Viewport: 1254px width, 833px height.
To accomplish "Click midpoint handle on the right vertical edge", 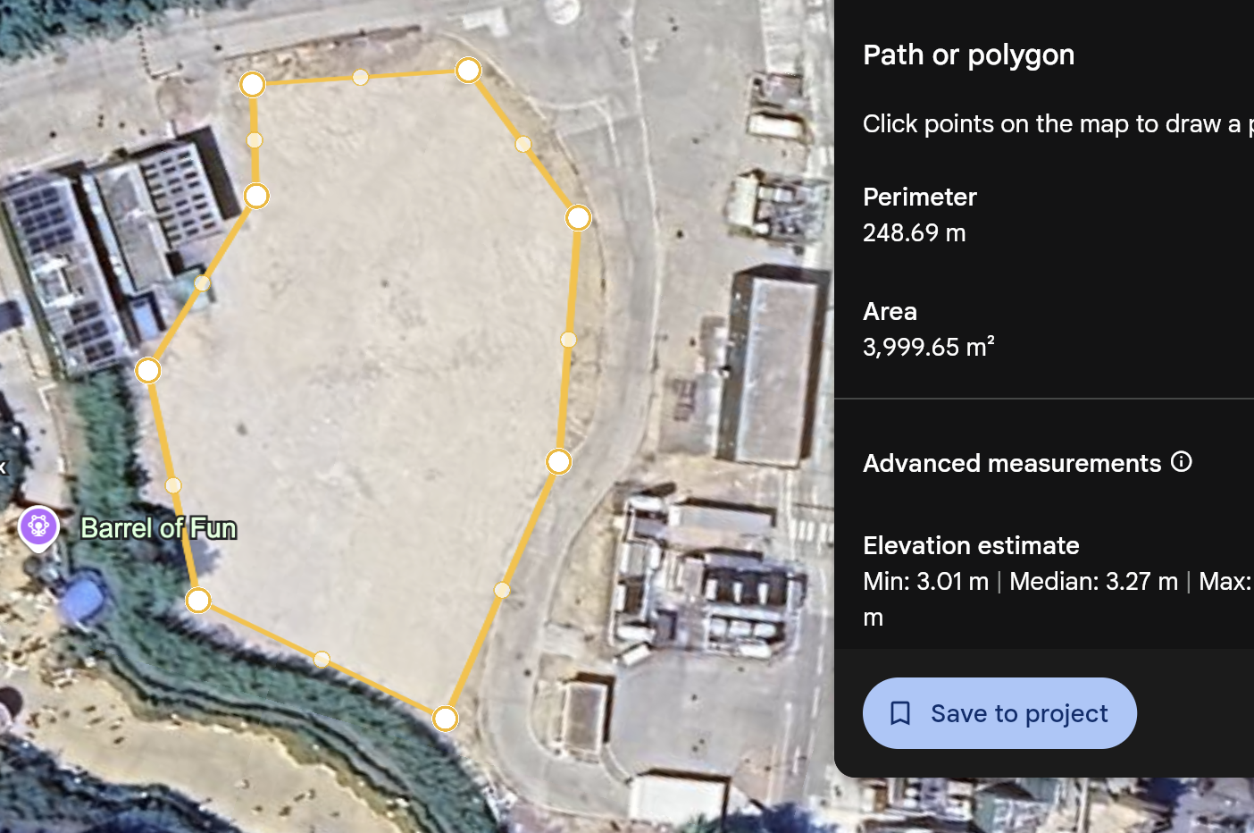I will coord(568,340).
